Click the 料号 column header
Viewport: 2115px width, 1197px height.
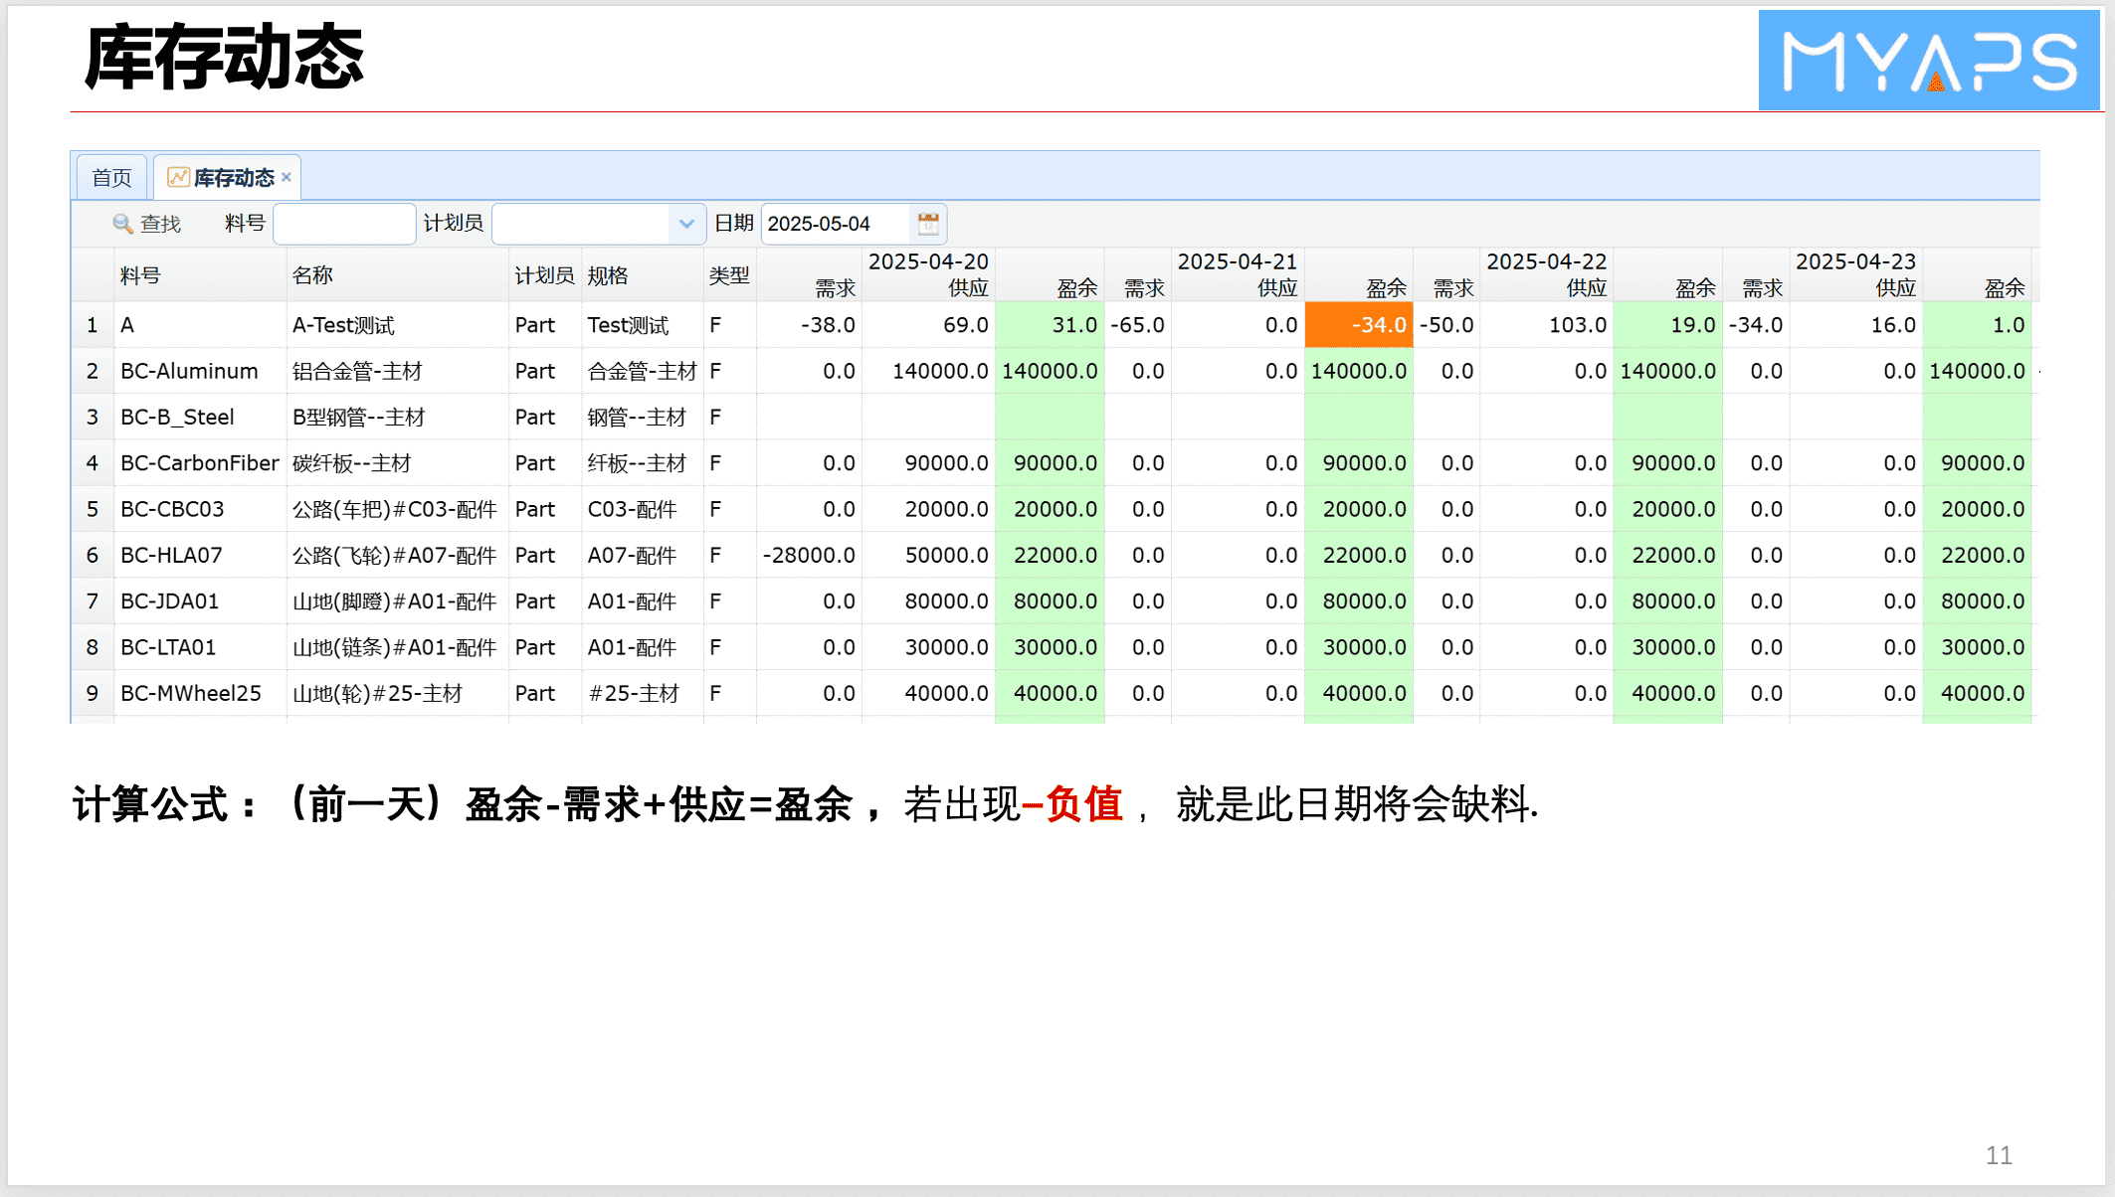point(140,275)
